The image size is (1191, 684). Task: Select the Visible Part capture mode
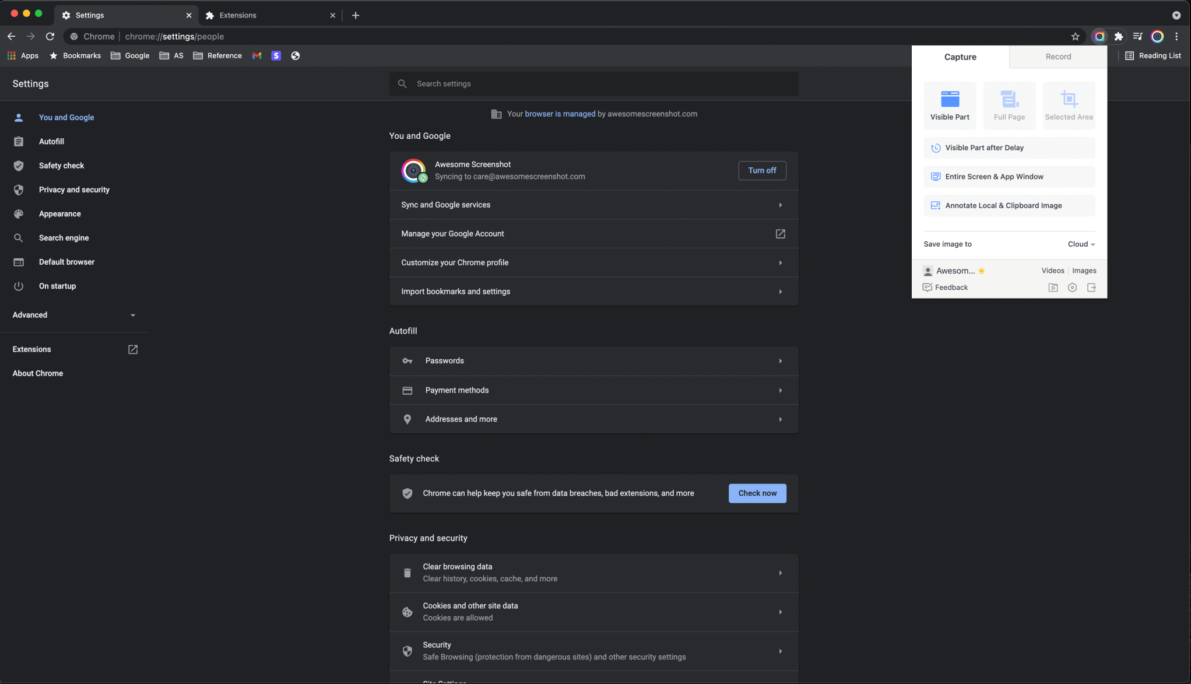[950, 105]
